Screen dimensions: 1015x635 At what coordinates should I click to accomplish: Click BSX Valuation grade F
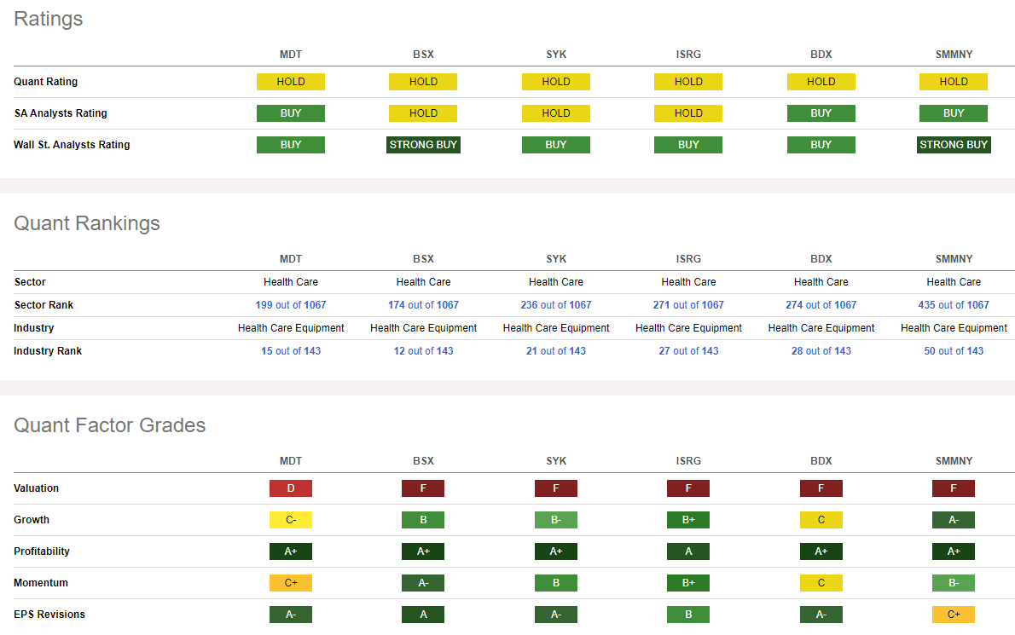coord(423,488)
